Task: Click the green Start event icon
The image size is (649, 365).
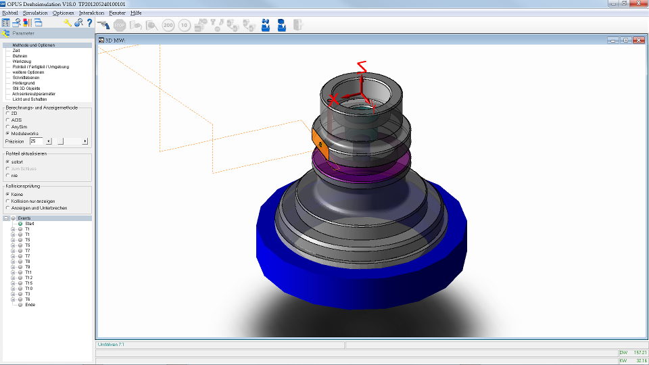Action: tap(20, 224)
